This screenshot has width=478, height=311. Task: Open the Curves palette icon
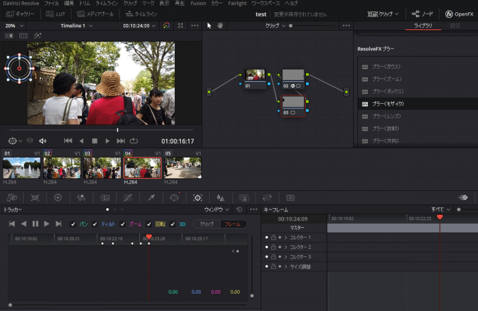pos(128,198)
